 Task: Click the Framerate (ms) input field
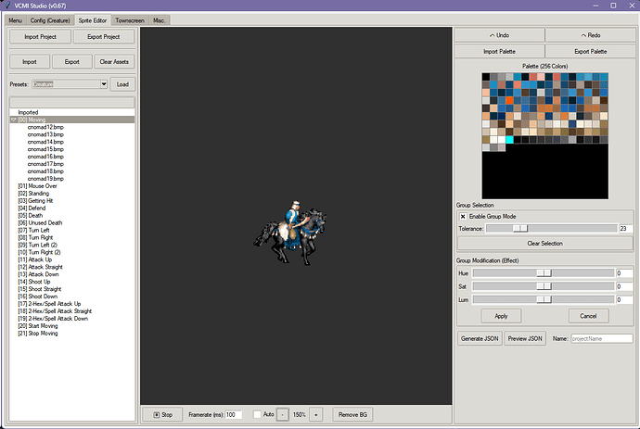click(x=234, y=415)
